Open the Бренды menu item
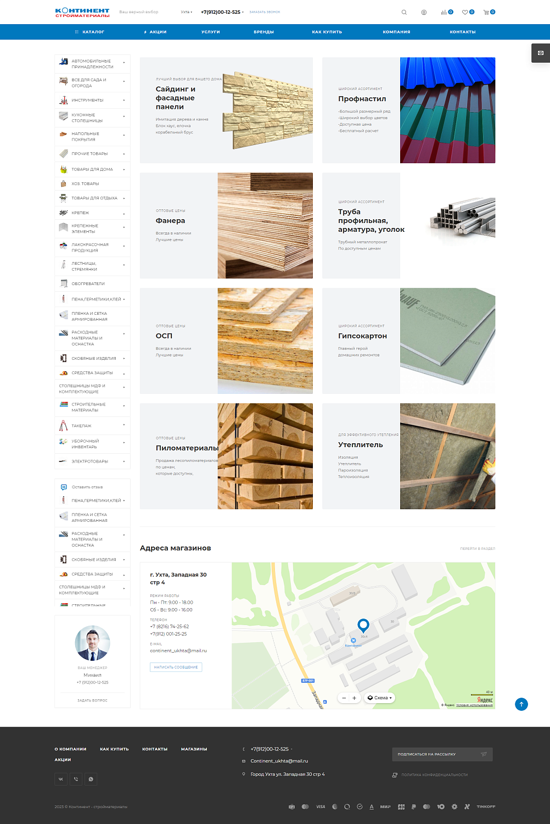Viewport: 550px width, 824px height. (264, 32)
